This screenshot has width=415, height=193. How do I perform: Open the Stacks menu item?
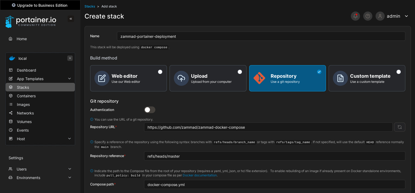40,87
